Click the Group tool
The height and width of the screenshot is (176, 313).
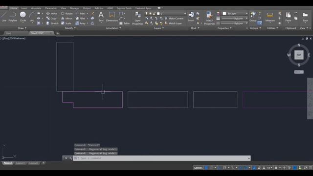[253, 17]
